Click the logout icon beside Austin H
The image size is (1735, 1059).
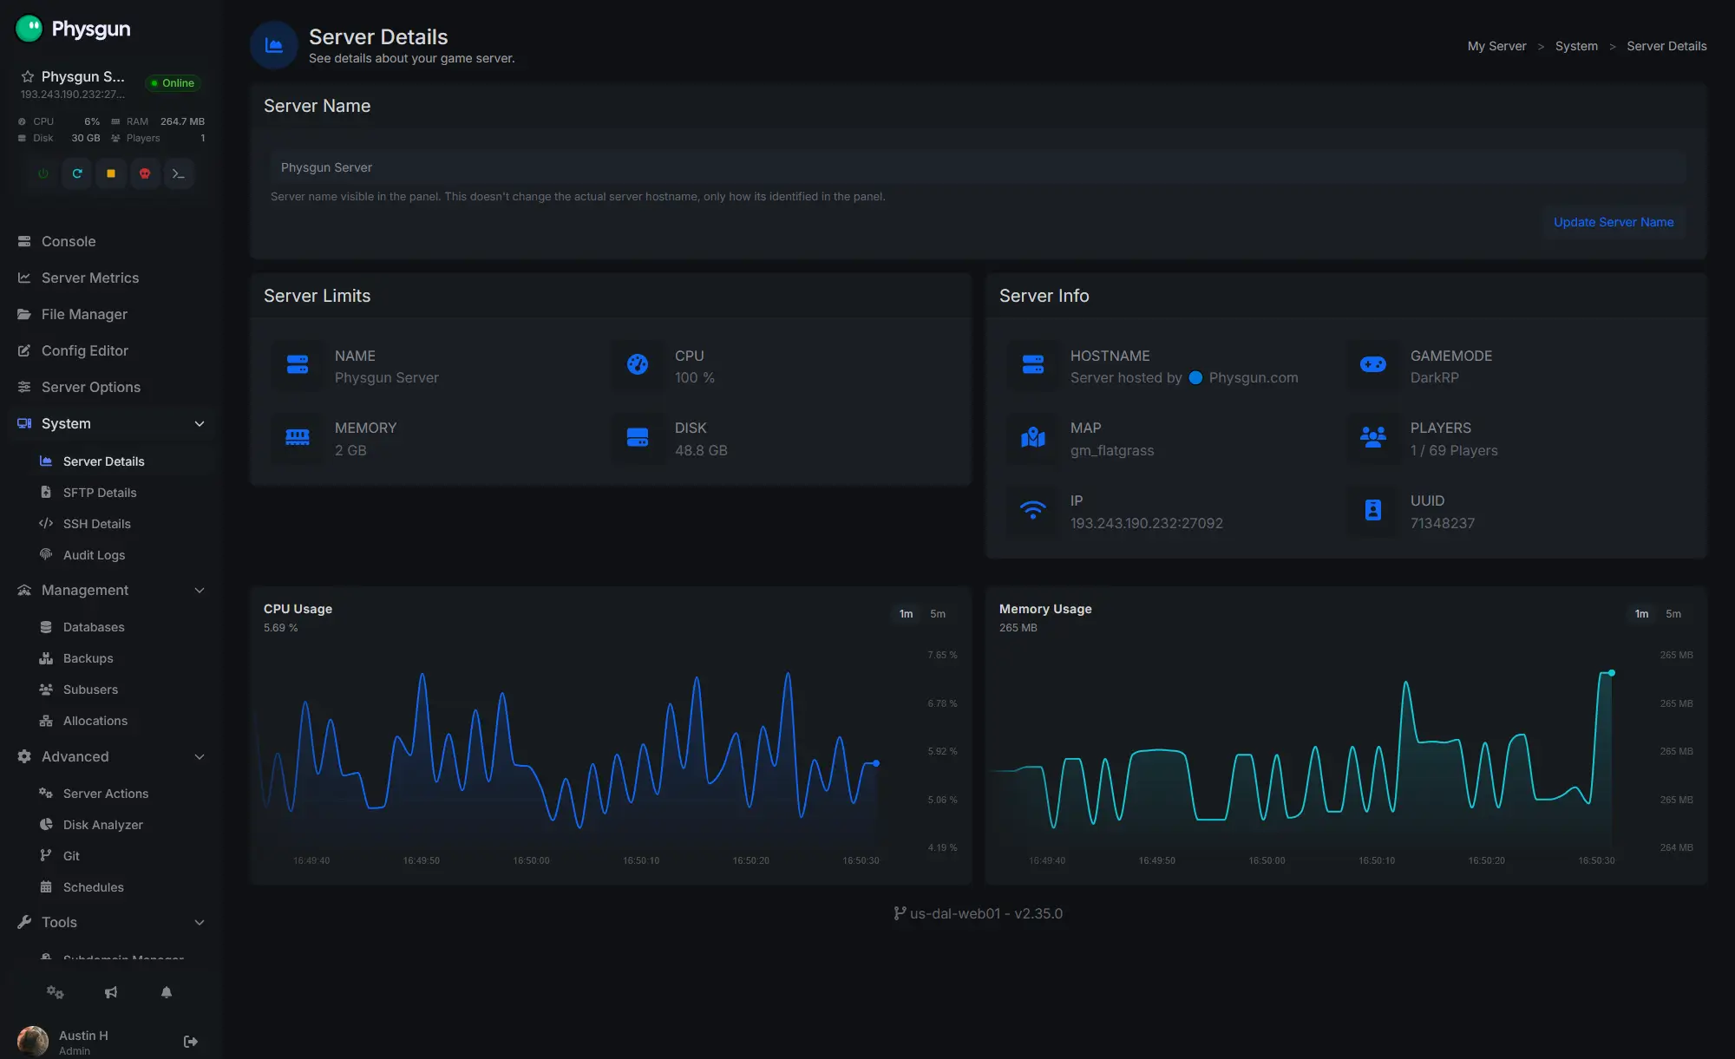pyautogui.click(x=191, y=1042)
